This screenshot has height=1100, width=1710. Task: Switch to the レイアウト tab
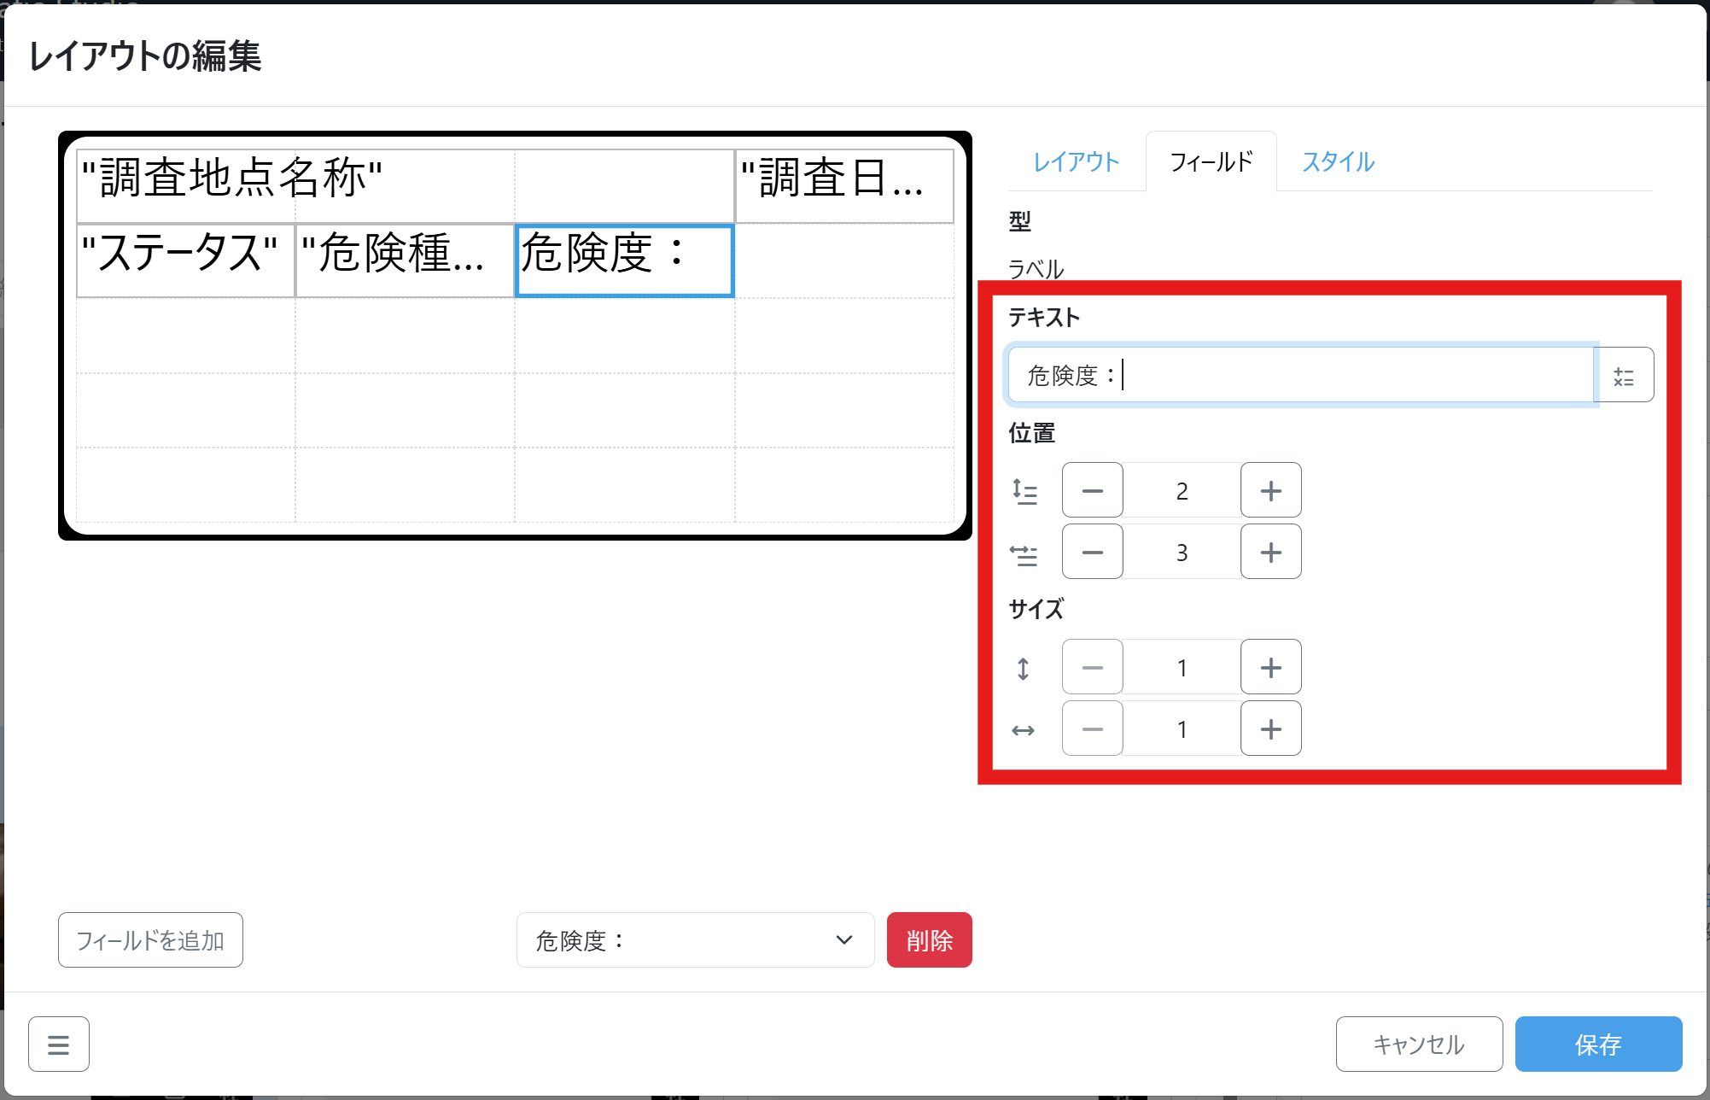tap(1076, 161)
